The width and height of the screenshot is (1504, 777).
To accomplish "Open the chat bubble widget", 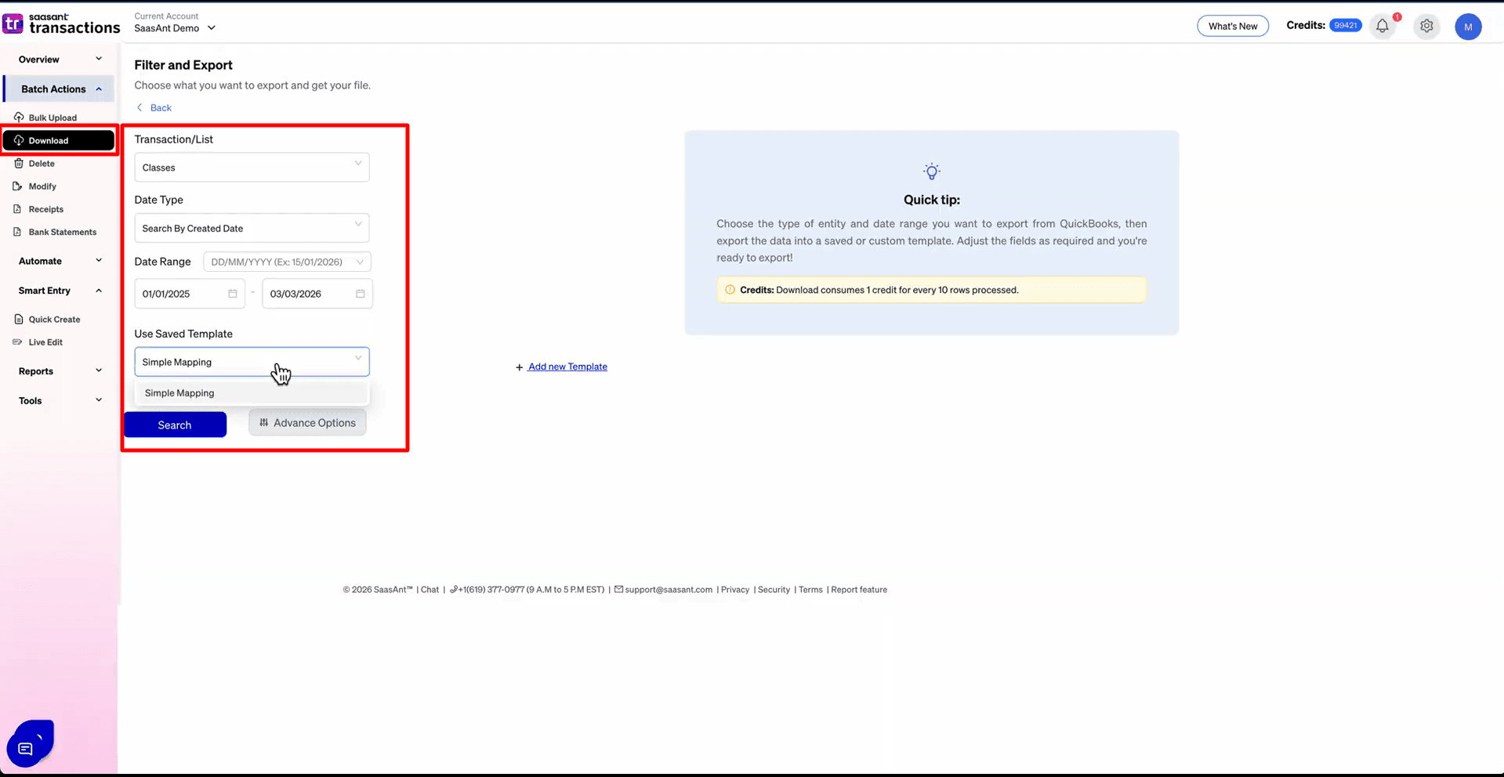I will (29, 743).
